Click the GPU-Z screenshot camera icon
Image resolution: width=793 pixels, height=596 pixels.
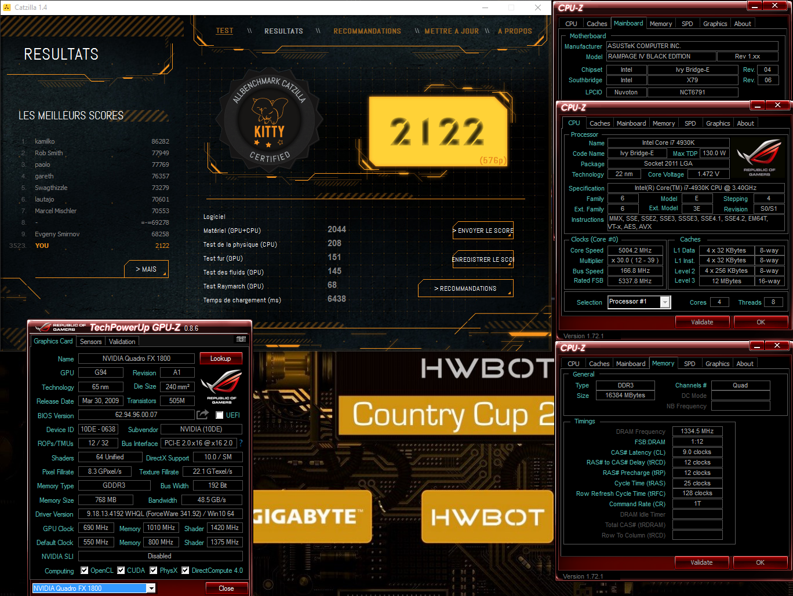click(241, 339)
